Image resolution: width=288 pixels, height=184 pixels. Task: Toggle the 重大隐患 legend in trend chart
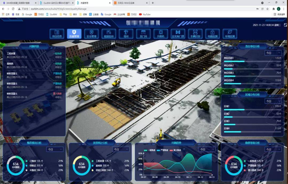(176, 150)
